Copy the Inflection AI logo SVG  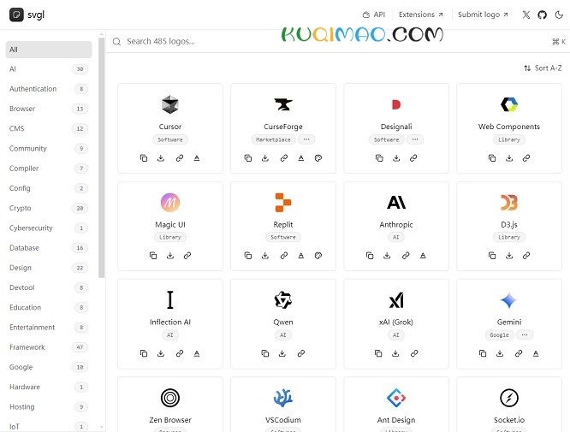coord(144,353)
